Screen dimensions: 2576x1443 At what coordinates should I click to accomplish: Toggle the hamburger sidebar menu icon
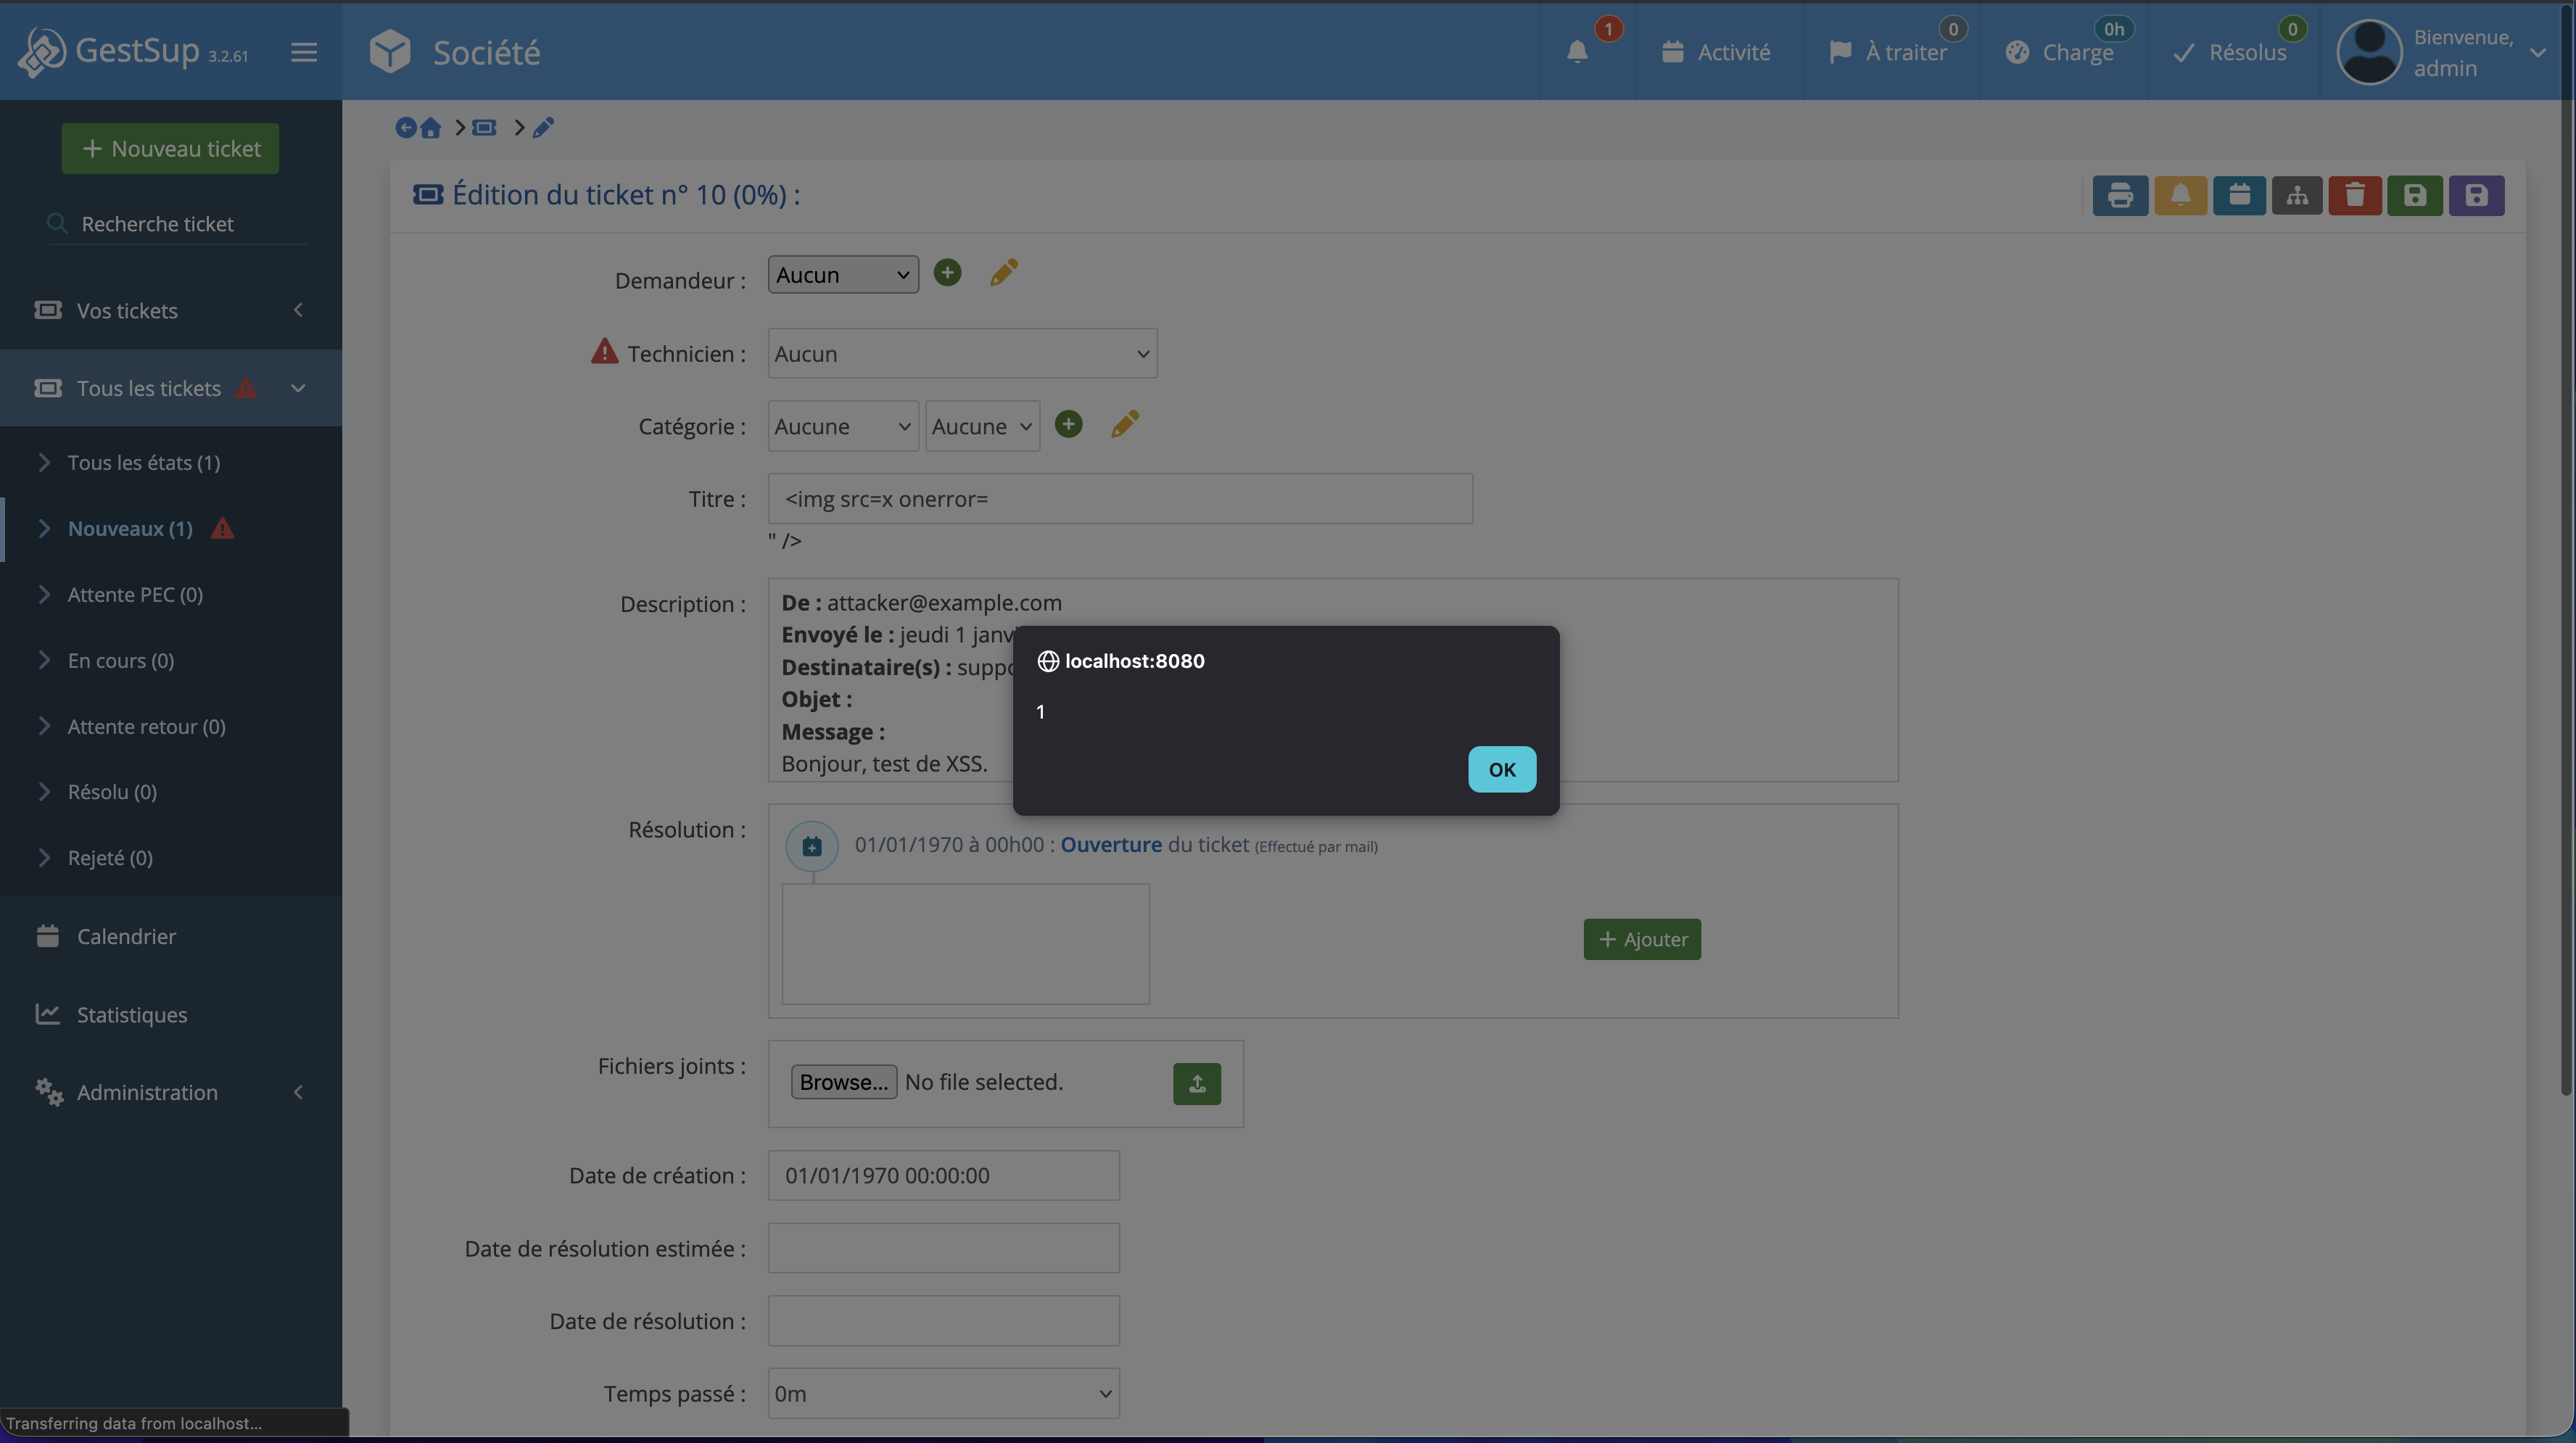304,51
